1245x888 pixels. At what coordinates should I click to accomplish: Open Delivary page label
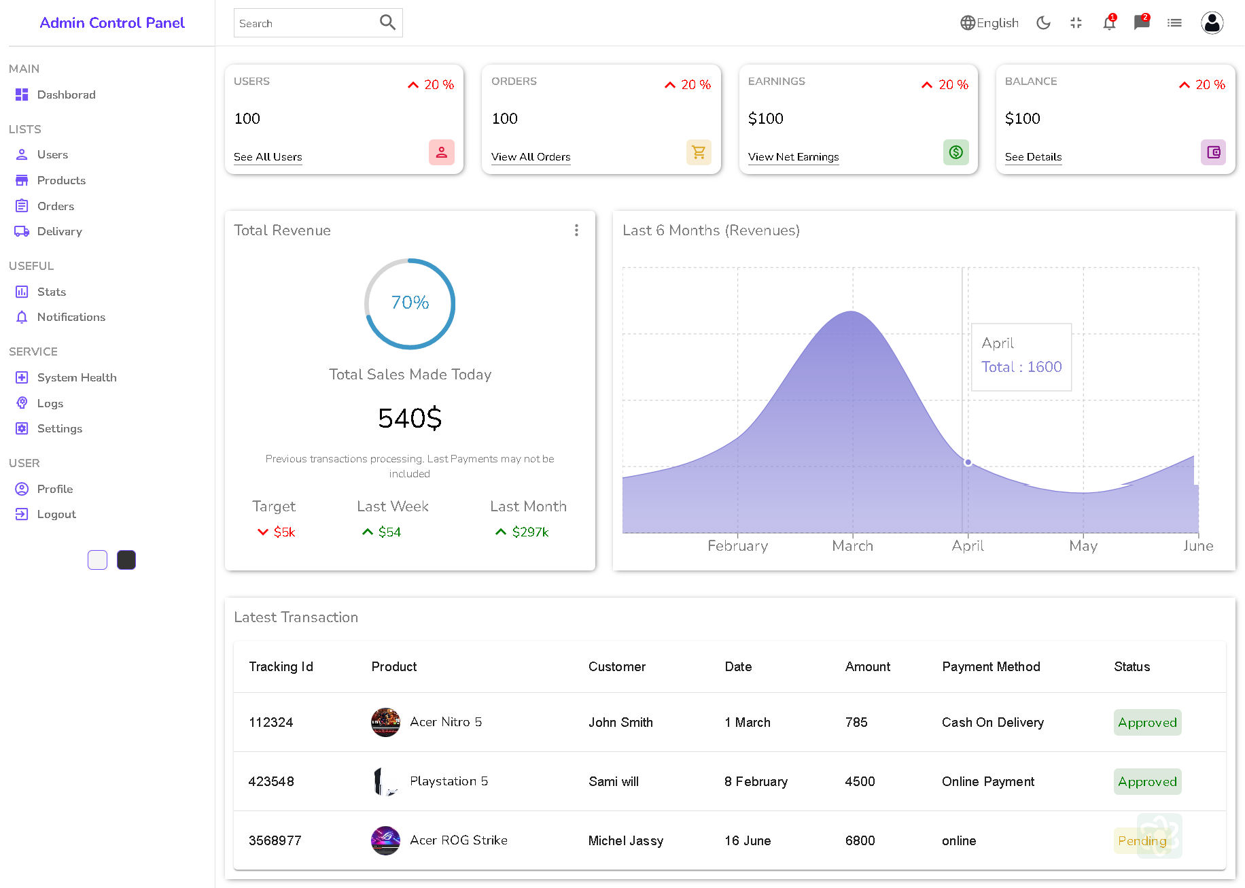tap(60, 231)
